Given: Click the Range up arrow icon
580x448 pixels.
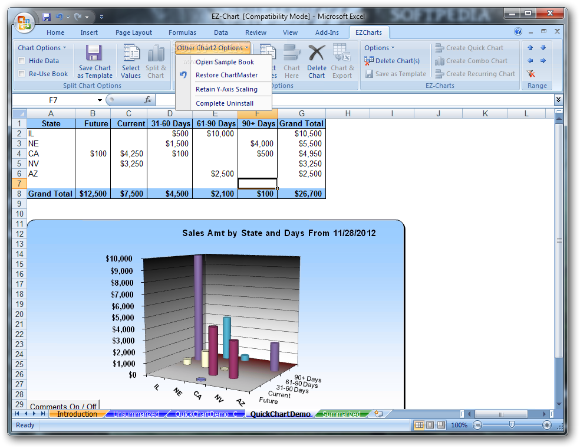Looking at the screenshot, I should tap(530, 48).
